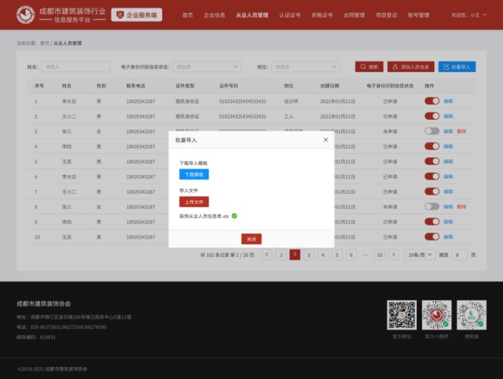Close the batch import dialog with X
The width and height of the screenshot is (503, 379).
325,140
